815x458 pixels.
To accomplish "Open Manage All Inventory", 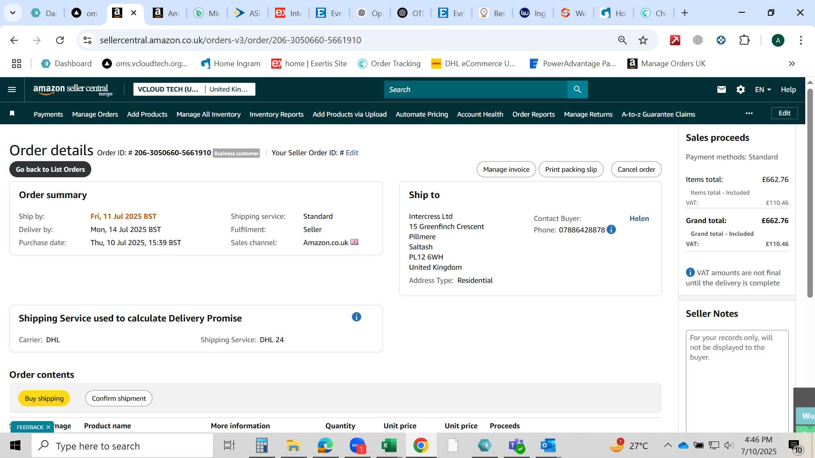I will [208, 114].
